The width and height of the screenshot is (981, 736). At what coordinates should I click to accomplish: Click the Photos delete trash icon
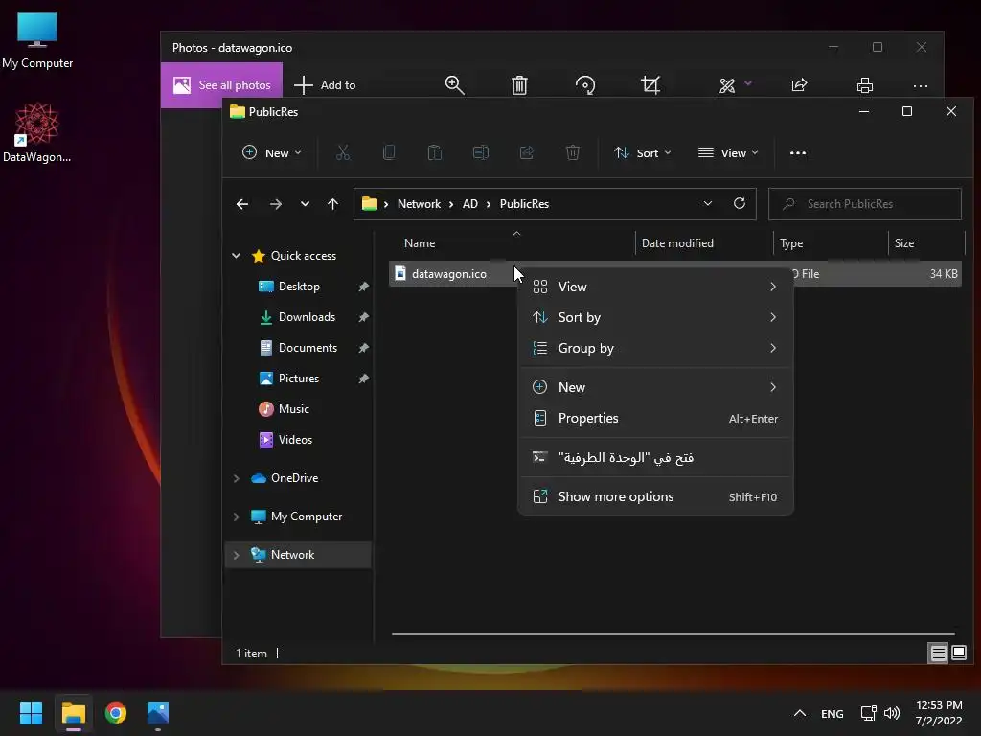coord(519,85)
